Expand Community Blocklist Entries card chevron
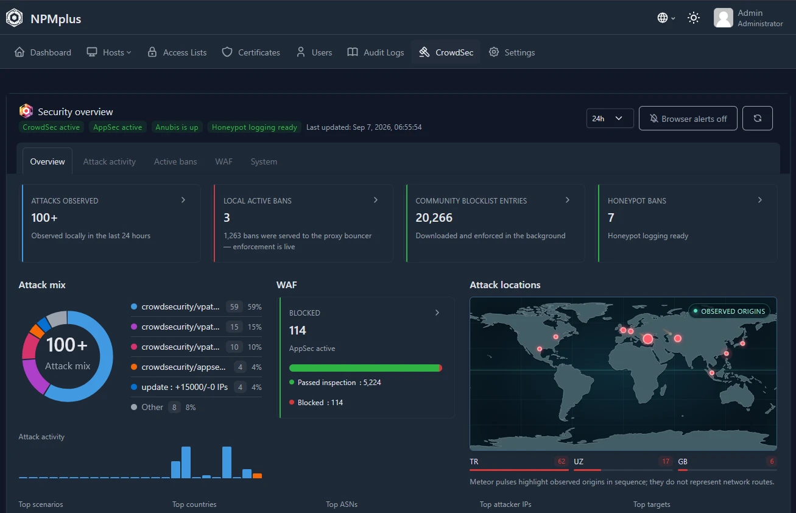 [x=568, y=200]
